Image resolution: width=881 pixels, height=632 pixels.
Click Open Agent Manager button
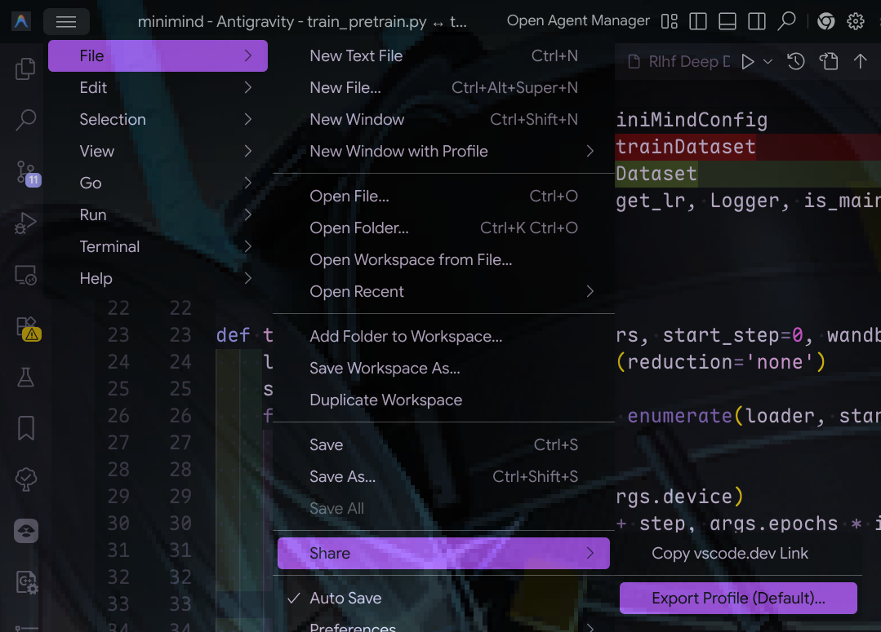[578, 20]
